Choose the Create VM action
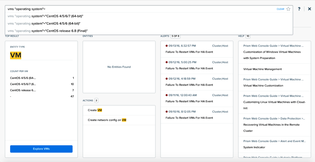This screenshot has height=162, width=315. pos(119,110)
